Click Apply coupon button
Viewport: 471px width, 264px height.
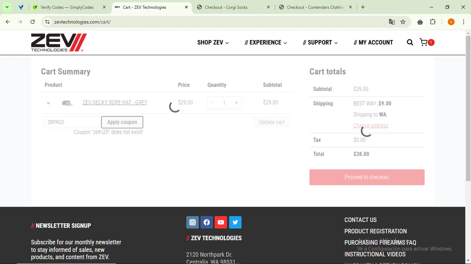point(122,122)
